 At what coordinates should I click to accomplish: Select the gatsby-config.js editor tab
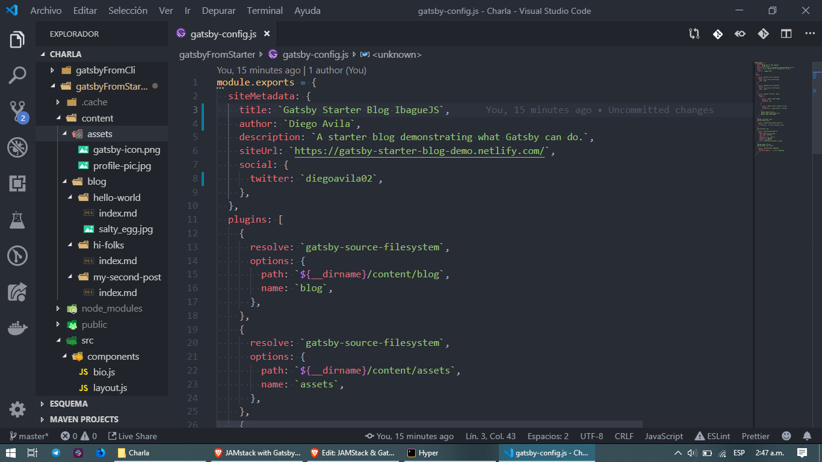point(224,34)
